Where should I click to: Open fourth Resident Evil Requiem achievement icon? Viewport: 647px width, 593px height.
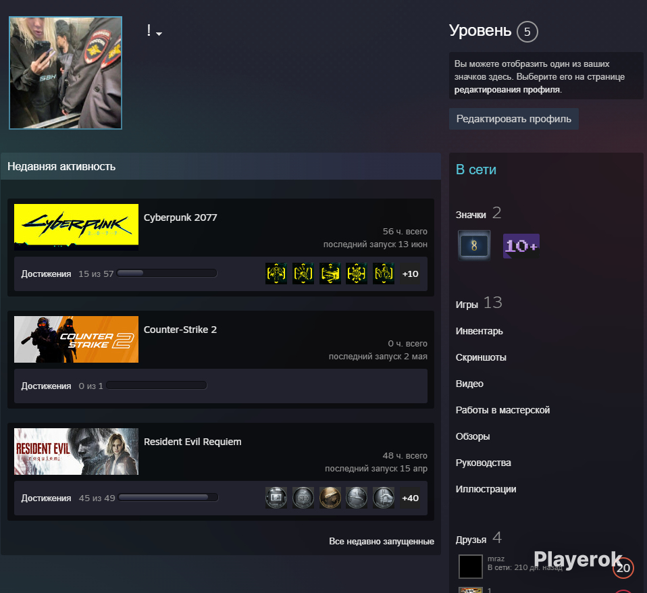[x=357, y=498]
